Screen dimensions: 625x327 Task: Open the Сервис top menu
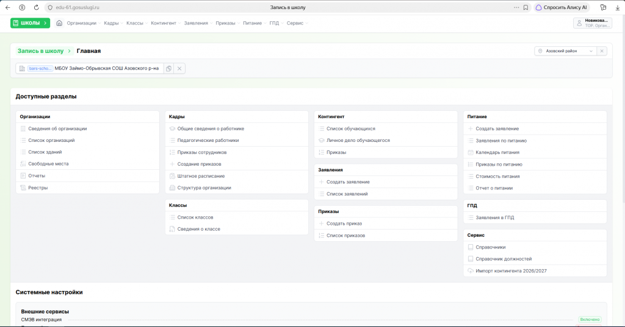[297, 23]
